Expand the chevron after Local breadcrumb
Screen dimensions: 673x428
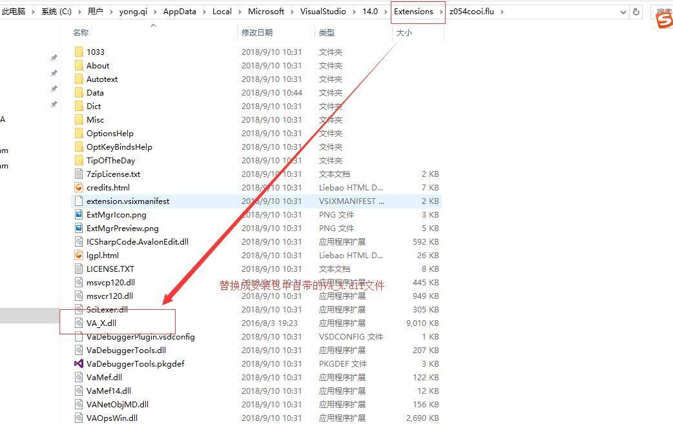pos(240,12)
